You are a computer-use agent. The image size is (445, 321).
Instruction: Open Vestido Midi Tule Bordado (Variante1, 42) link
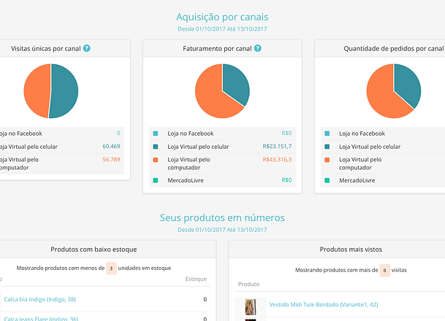point(324,304)
